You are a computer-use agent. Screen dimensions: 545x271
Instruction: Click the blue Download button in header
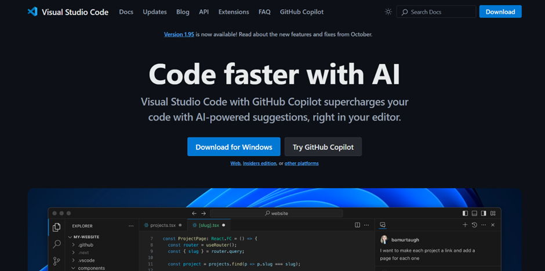point(500,12)
